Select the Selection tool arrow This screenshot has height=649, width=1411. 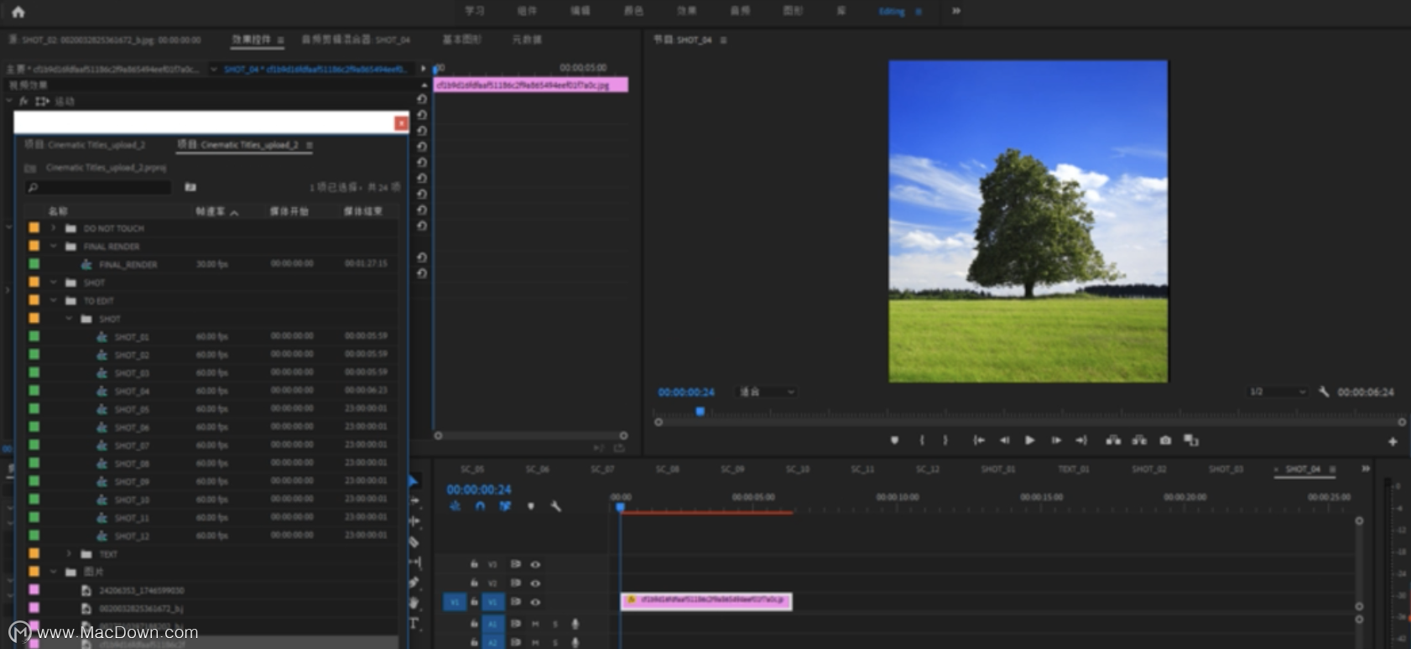tap(414, 480)
